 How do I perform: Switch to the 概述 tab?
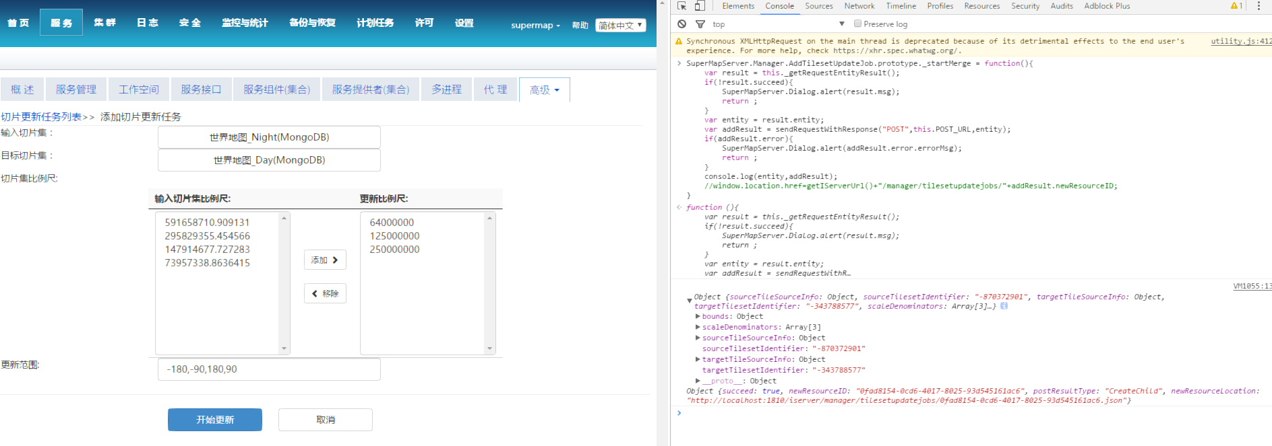point(22,89)
